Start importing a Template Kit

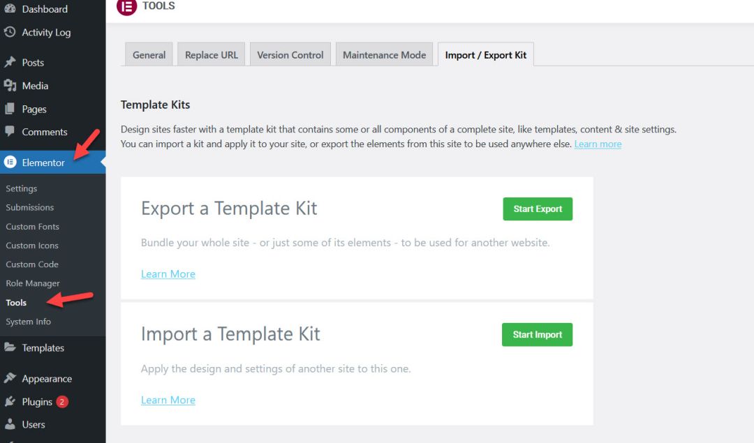537,334
